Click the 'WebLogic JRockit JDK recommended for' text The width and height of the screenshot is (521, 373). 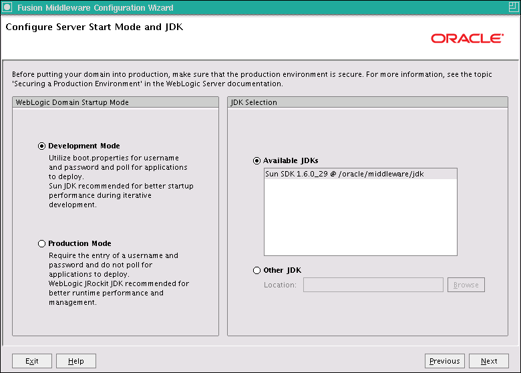119,283
